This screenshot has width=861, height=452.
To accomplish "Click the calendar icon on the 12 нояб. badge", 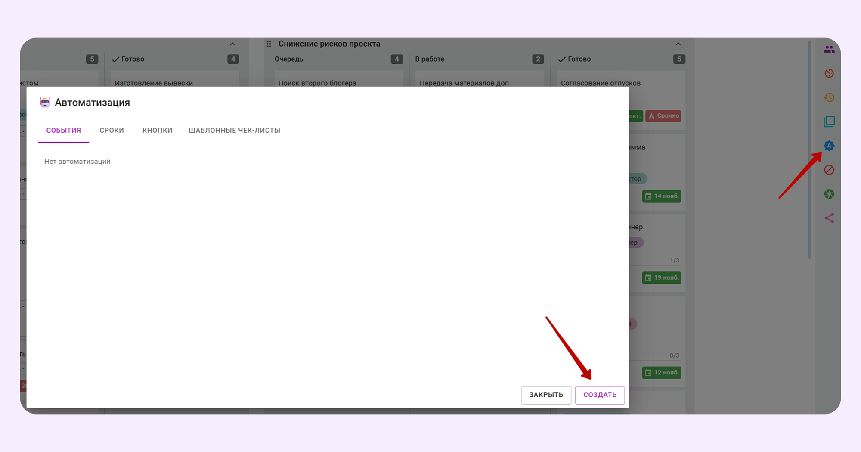I will tap(650, 372).
